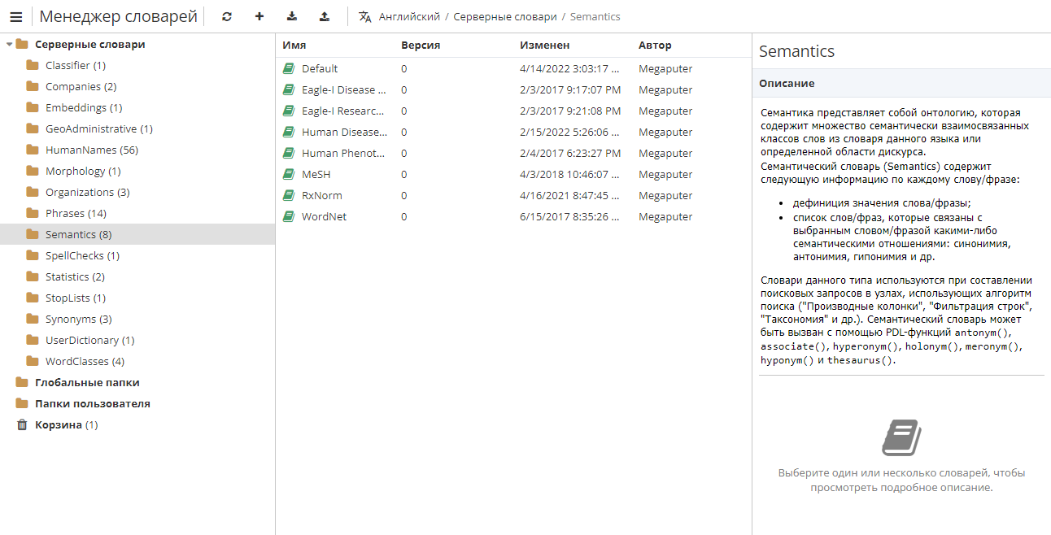Select the Synonyms (3) folder
The image size is (1051, 535).
click(78, 319)
